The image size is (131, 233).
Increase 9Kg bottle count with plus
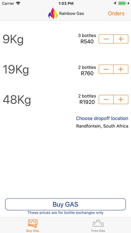(121, 39)
